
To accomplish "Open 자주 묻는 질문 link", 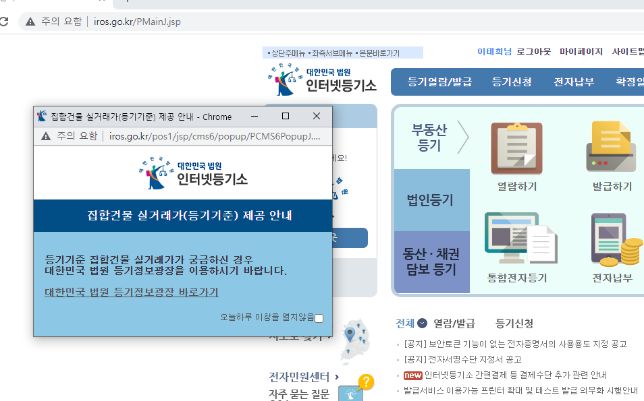I will (299, 394).
